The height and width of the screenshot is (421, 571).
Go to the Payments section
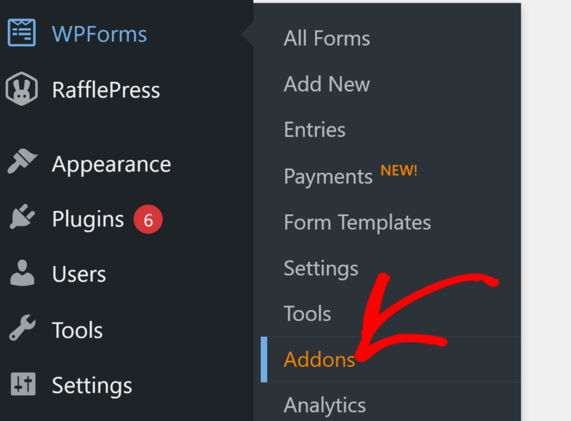pyautogui.click(x=328, y=176)
